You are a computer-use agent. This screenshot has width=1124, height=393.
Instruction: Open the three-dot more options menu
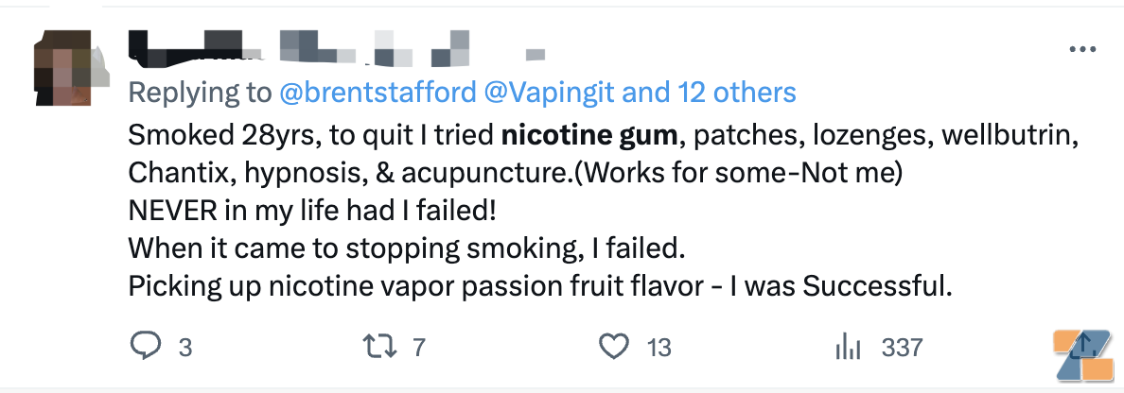point(1081,49)
